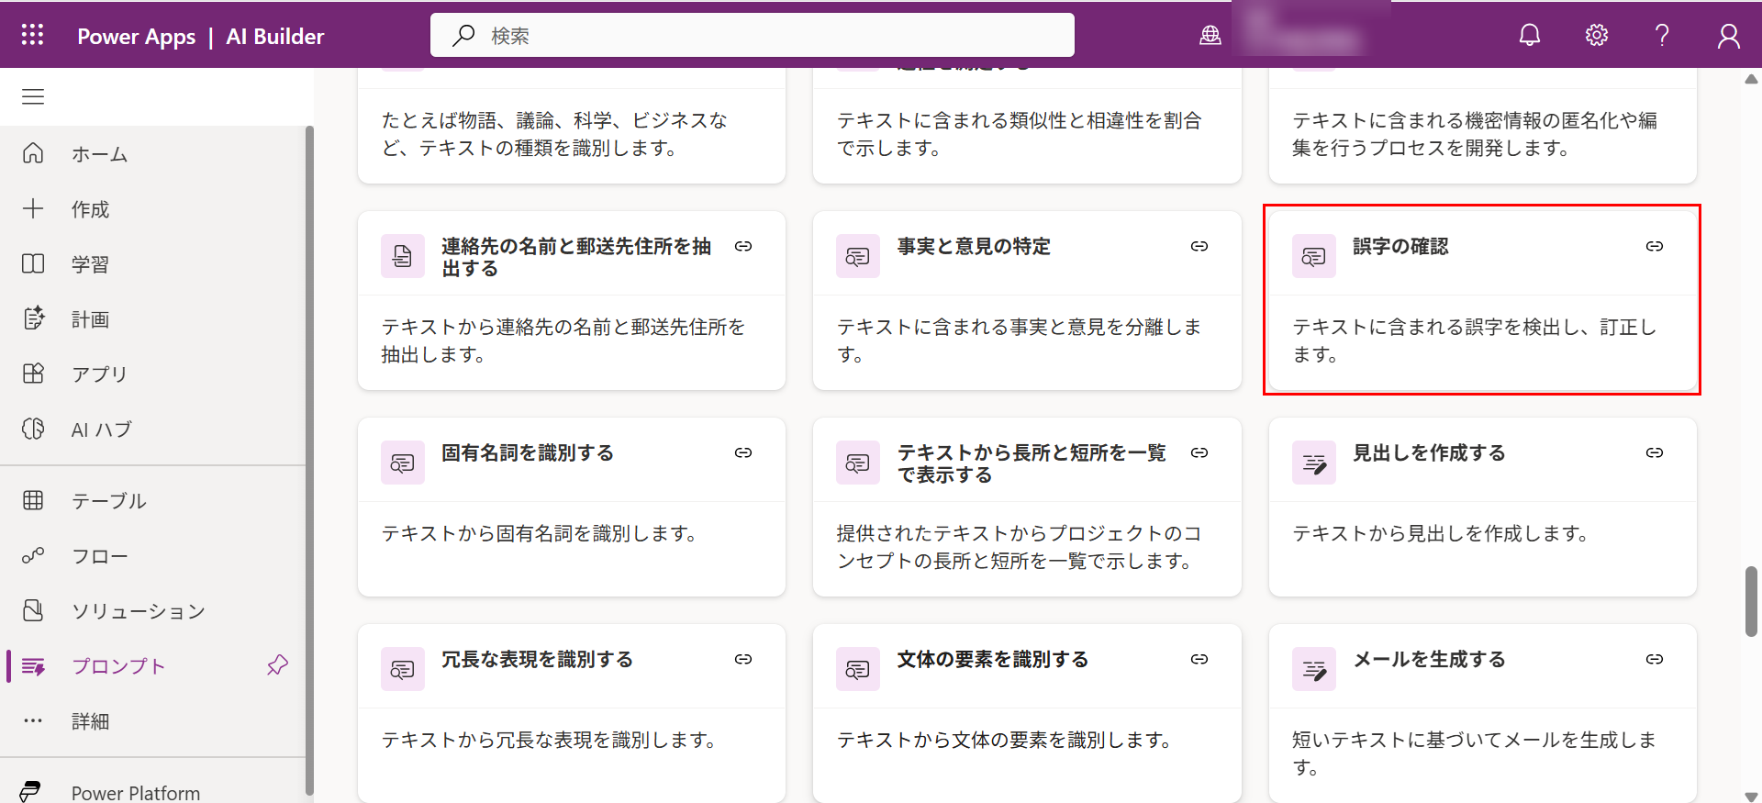Open the account profile icon

1728,35
